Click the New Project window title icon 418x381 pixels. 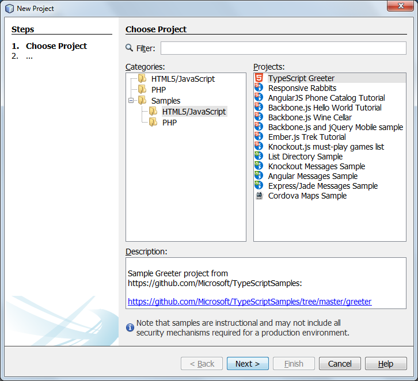(x=10, y=9)
